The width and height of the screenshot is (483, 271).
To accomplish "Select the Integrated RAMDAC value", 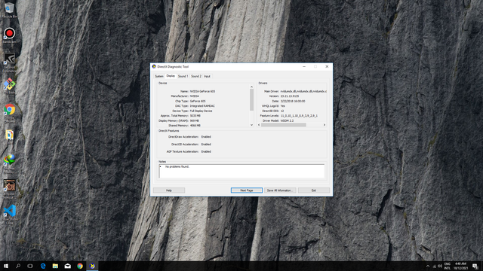I will (202, 106).
